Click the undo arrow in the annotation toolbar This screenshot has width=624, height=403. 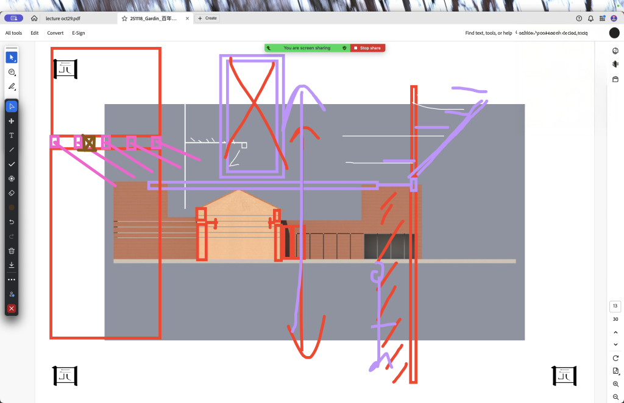[x=12, y=222]
